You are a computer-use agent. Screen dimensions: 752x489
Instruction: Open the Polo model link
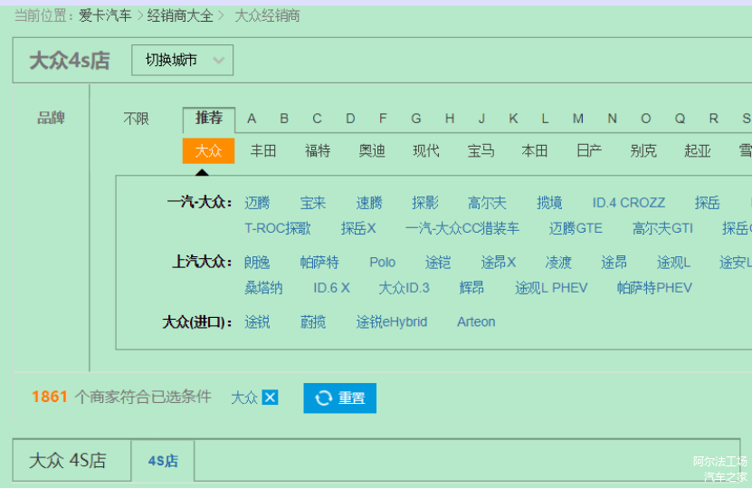(x=382, y=263)
